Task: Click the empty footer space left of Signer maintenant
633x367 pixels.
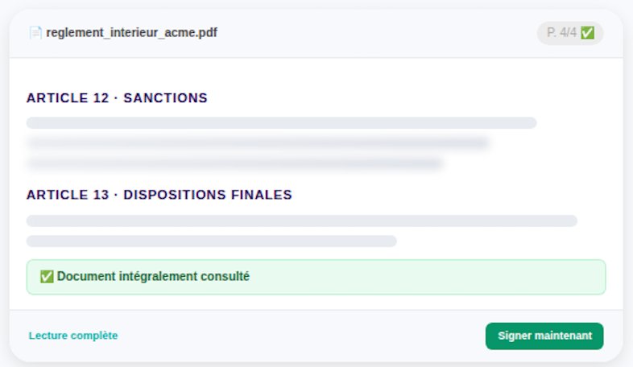Action: pos(306,336)
